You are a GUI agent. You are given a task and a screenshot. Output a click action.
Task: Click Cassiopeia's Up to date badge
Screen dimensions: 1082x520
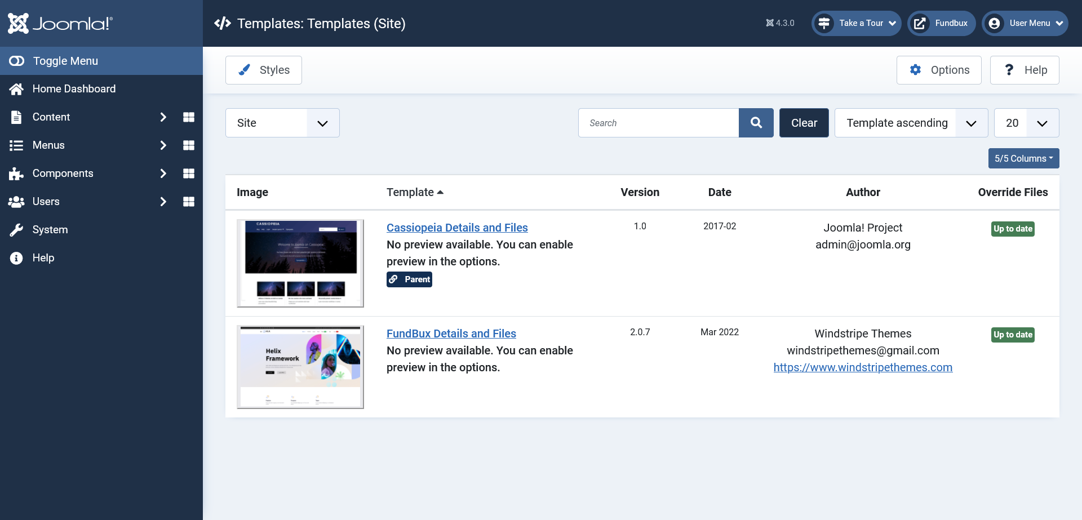[x=1013, y=229]
